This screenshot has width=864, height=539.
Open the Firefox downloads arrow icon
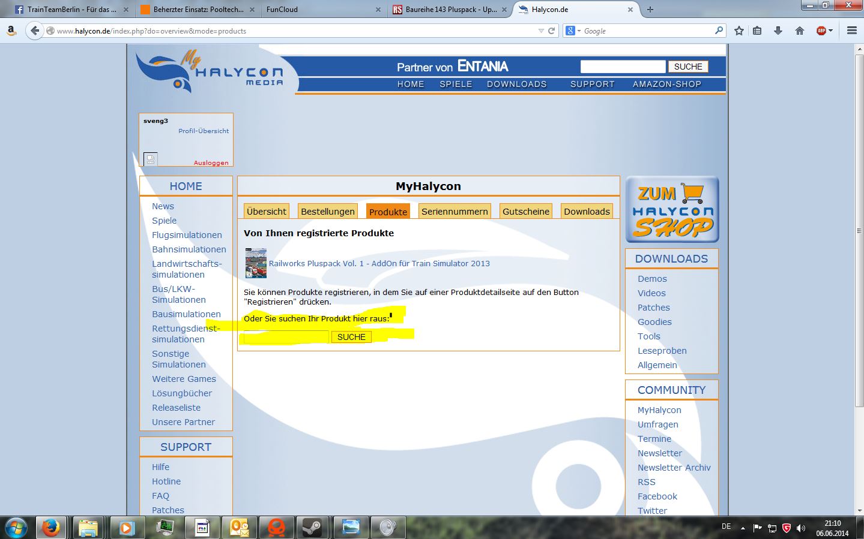(778, 31)
